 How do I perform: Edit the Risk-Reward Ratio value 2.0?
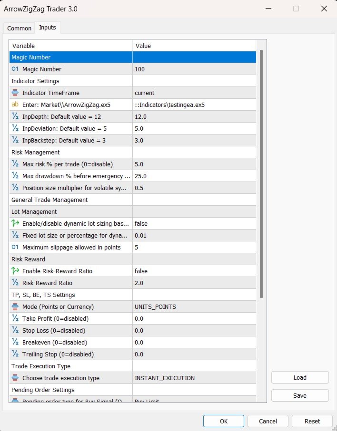click(194, 283)
